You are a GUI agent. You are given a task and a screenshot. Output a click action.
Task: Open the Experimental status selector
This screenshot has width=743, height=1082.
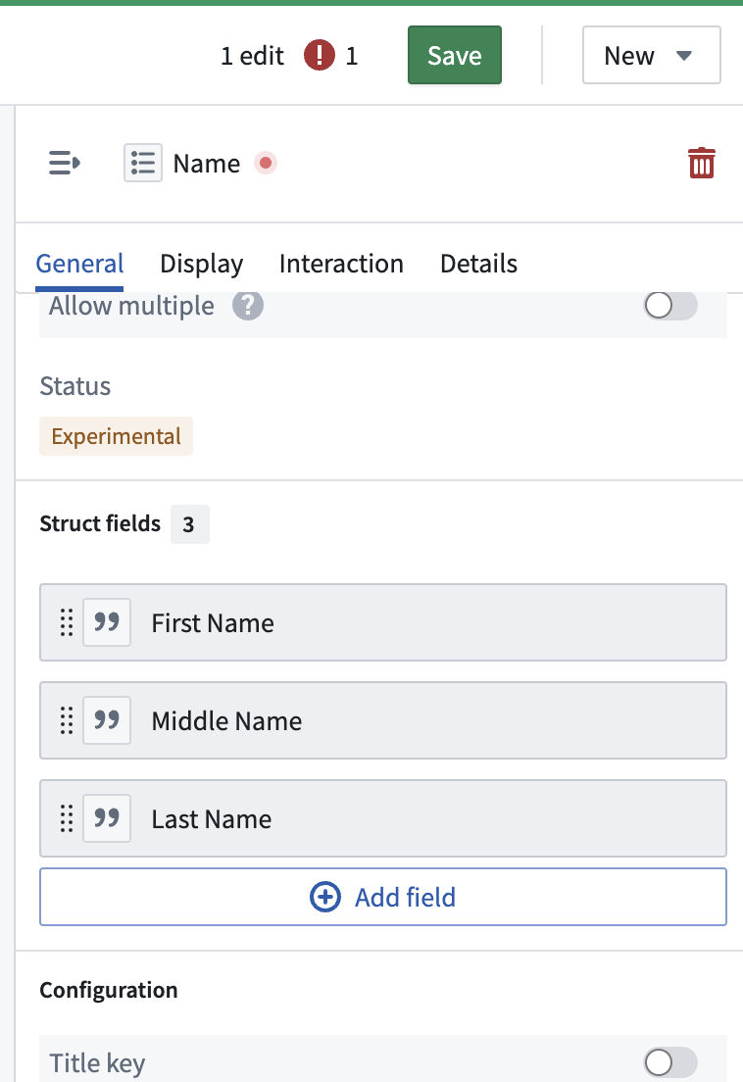[x=116, y=436]
